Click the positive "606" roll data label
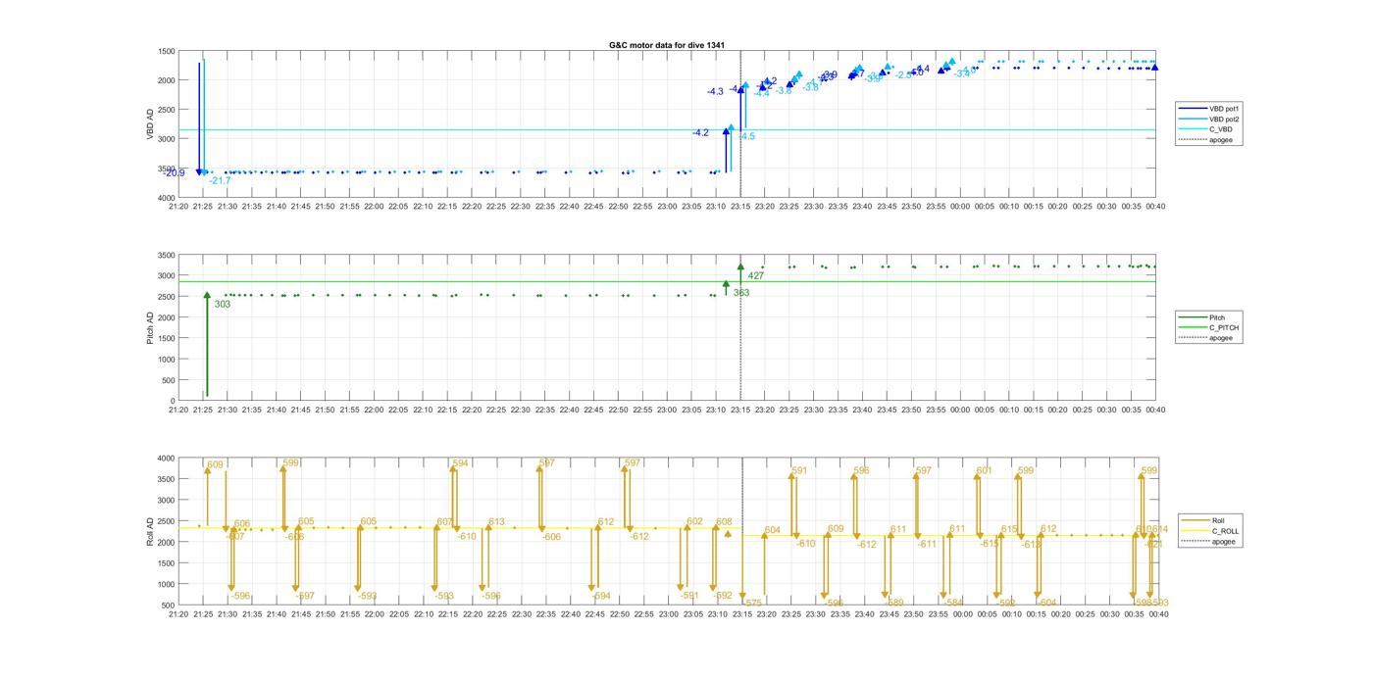1373x679 pixels. click(x=242, y=524)
